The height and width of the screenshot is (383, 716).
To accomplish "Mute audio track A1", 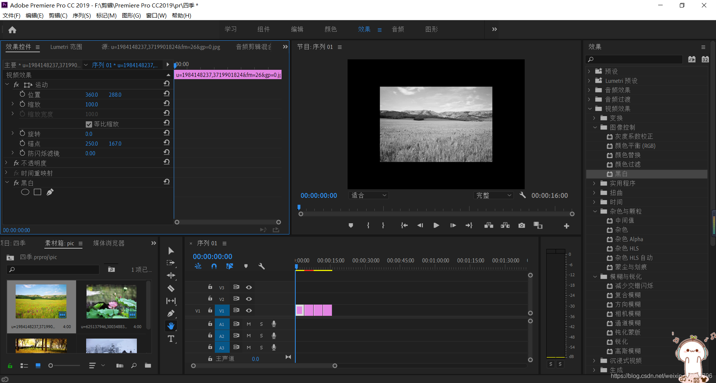I will (249, 324).
